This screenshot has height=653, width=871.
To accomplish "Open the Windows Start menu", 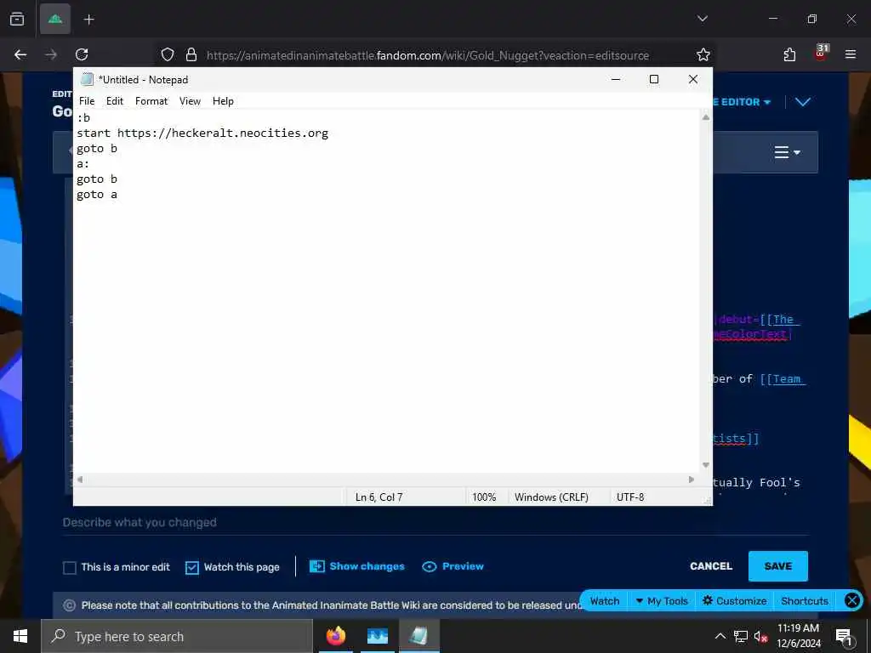I will (20, 636).
